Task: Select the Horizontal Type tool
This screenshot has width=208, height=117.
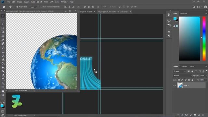Action: (3, 79)
